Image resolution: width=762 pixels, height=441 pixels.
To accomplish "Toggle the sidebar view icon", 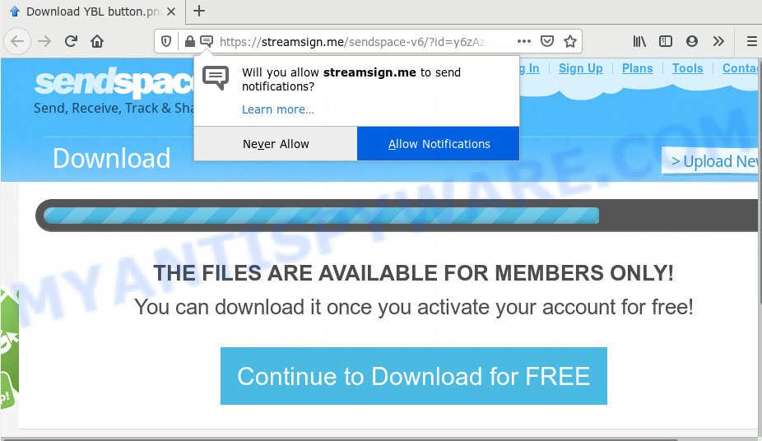I will (x=666, y=41).
